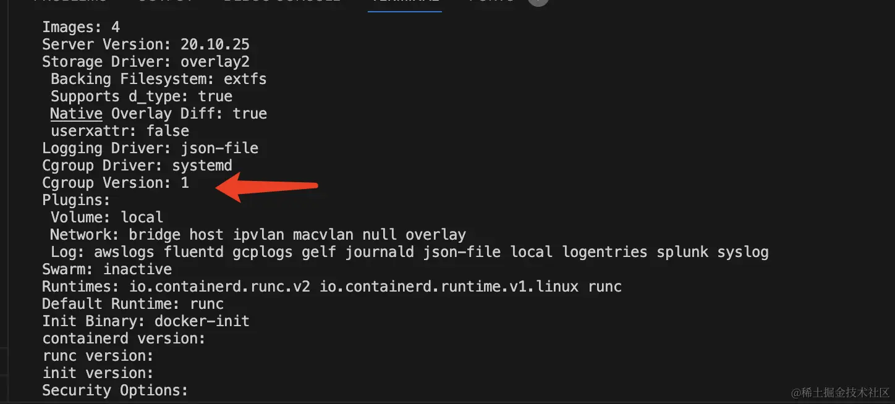Click 'Cgroup Driver: systemd' line

(137, 166)
